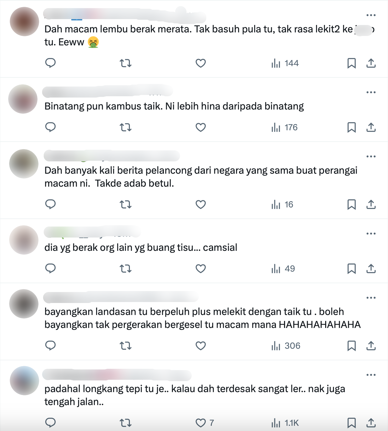Open the profile picture of first commenter
This screenshot has height=431, width=388.
pos(24,21)
